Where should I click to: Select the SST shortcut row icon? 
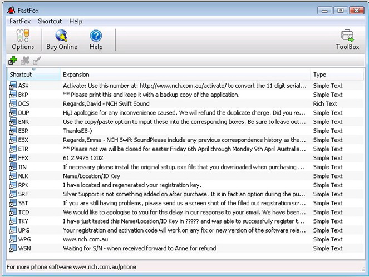[x=13, y=203]
